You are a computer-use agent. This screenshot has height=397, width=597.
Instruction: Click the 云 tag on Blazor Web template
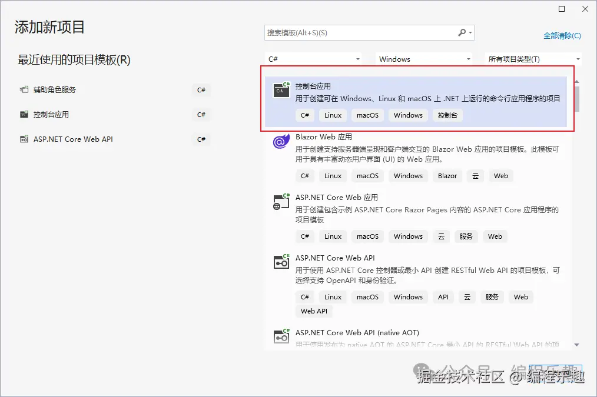click(x=475, y=176)
